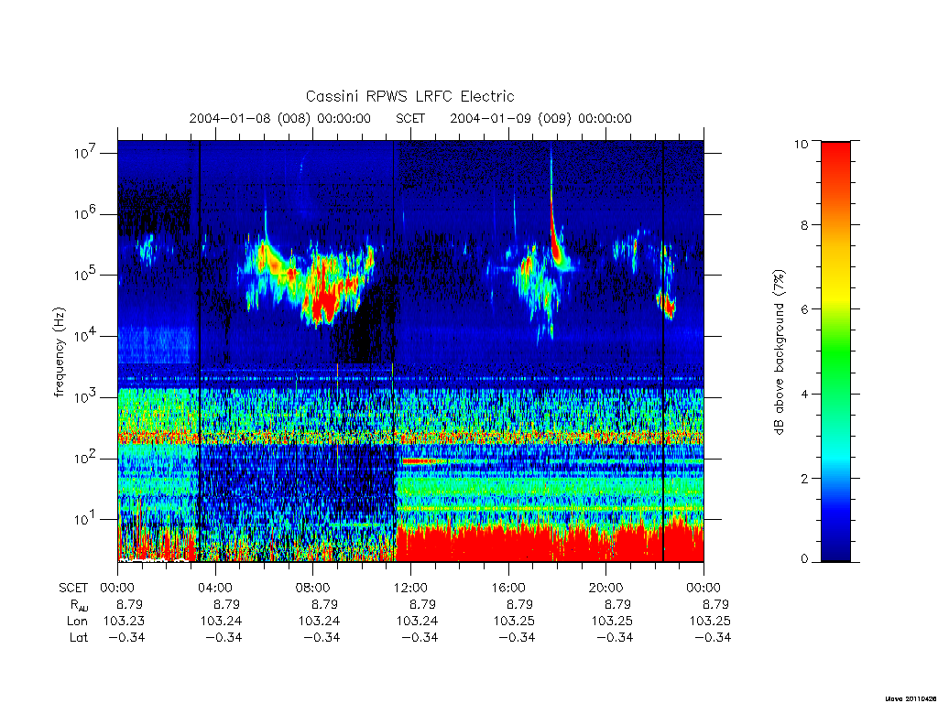
Task: Click the short red horizontal band near 100 Hz
Action: tap(425, 461)
